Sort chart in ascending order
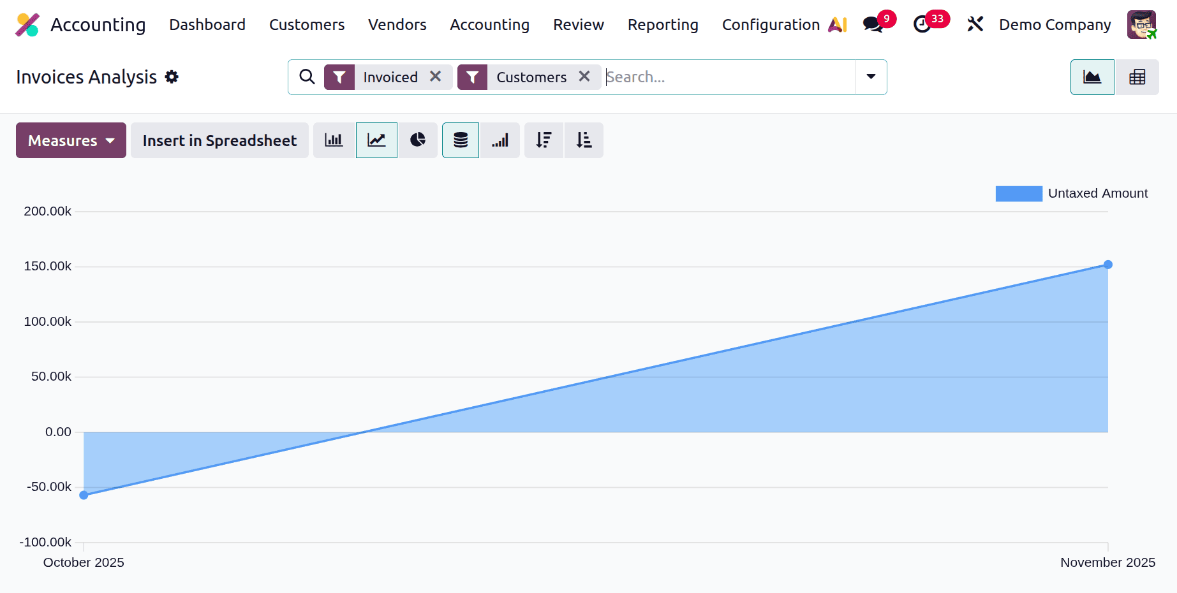Screen dimensions: 1177x593 (x=584, y=140)
